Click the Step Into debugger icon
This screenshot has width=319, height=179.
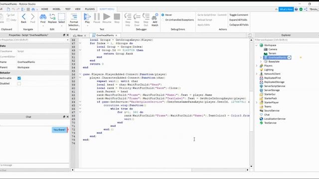pyautogui.click(x=128, y=16)
